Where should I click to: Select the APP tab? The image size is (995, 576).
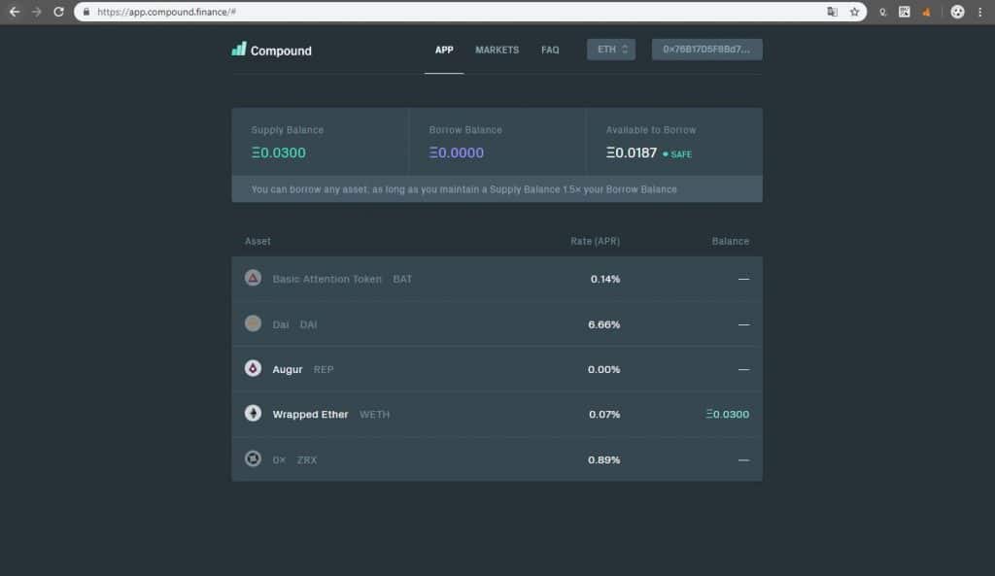[x=444, y=51]
